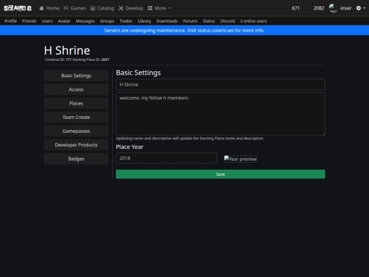The width and height of the screenshot is (369, 277).
Task: Click the user avatar thumbnail
Action: [x=333, y=8]
